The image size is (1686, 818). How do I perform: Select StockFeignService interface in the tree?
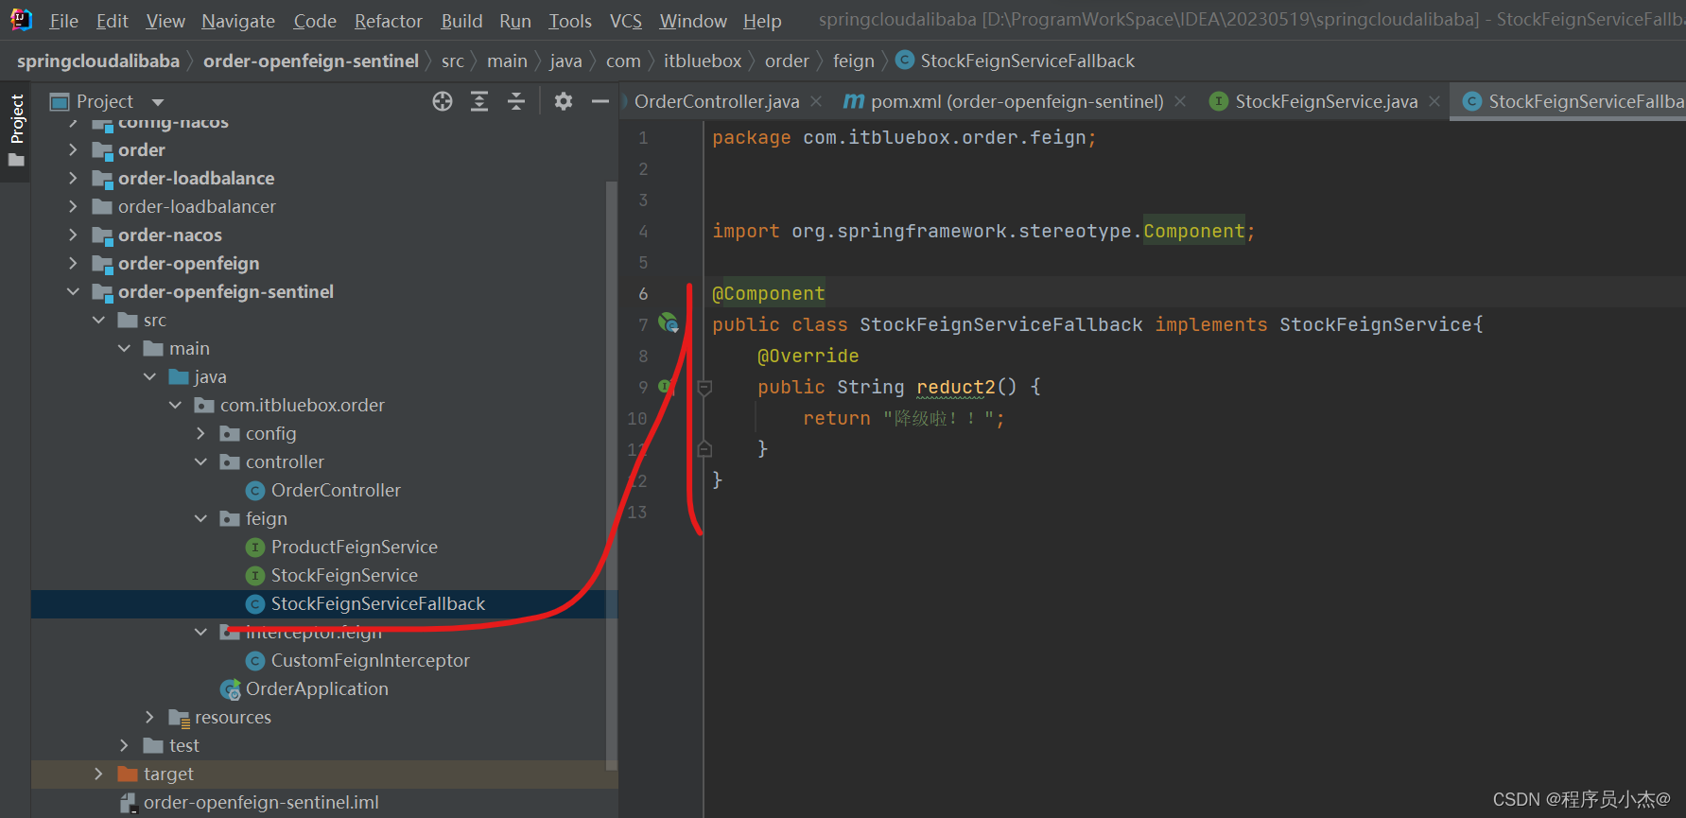tap(344, 575)
